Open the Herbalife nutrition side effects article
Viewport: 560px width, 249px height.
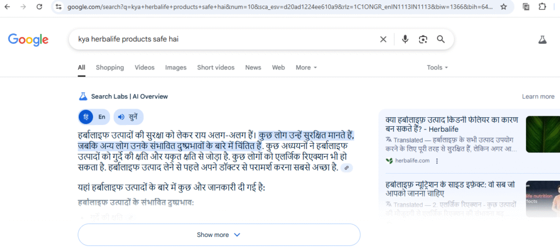pyautogui.click(x=451, y=189)
